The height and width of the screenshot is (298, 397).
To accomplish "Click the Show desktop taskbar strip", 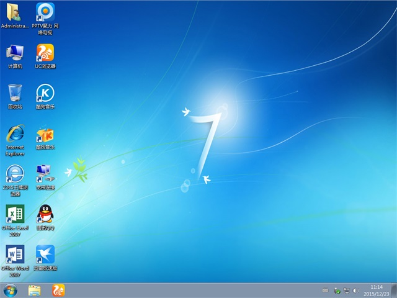I will click(394, 291).
